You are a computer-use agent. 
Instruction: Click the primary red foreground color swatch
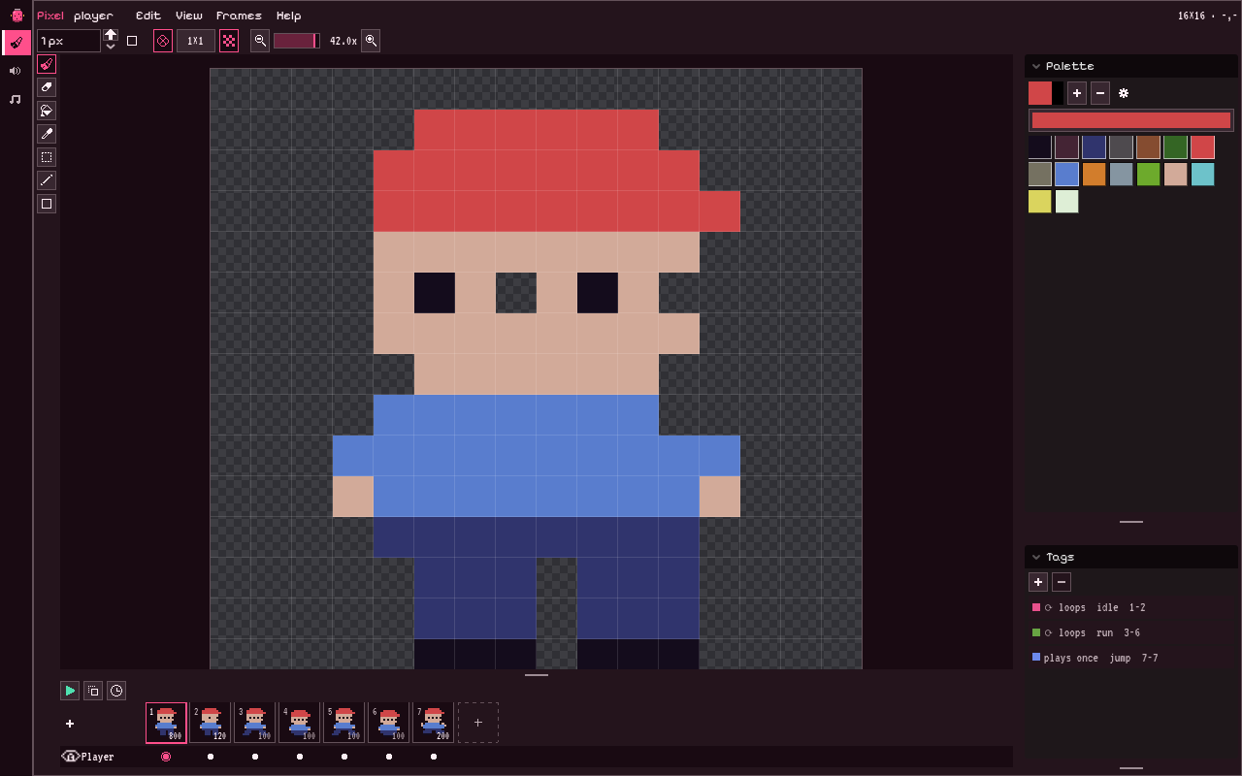(1040, 93)
